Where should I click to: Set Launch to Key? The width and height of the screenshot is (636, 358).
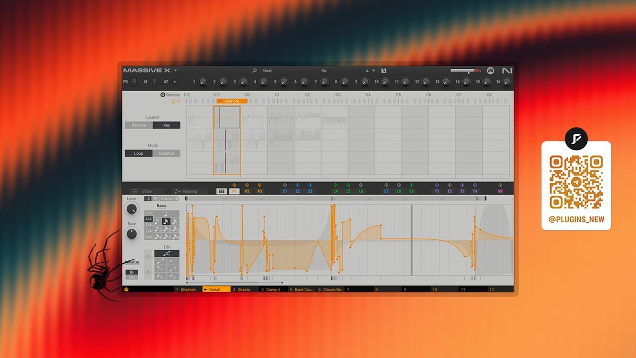(x=166, y=125)
